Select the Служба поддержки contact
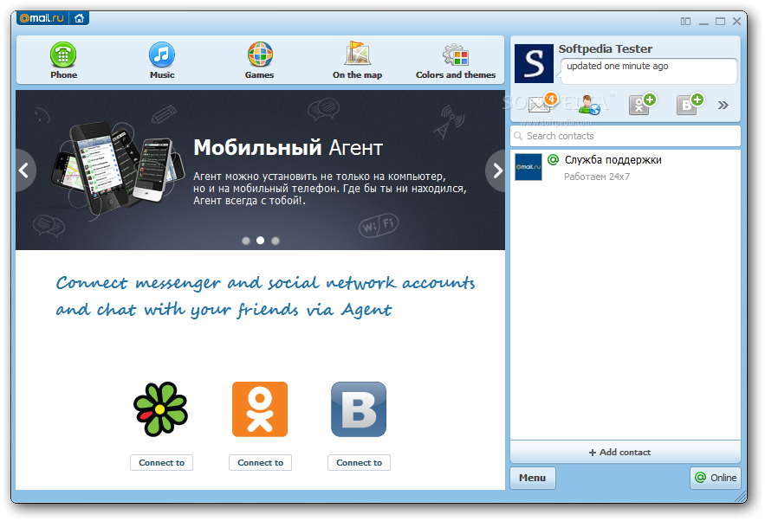The width and height of the screenshot is (765, 521). [625, 167]
